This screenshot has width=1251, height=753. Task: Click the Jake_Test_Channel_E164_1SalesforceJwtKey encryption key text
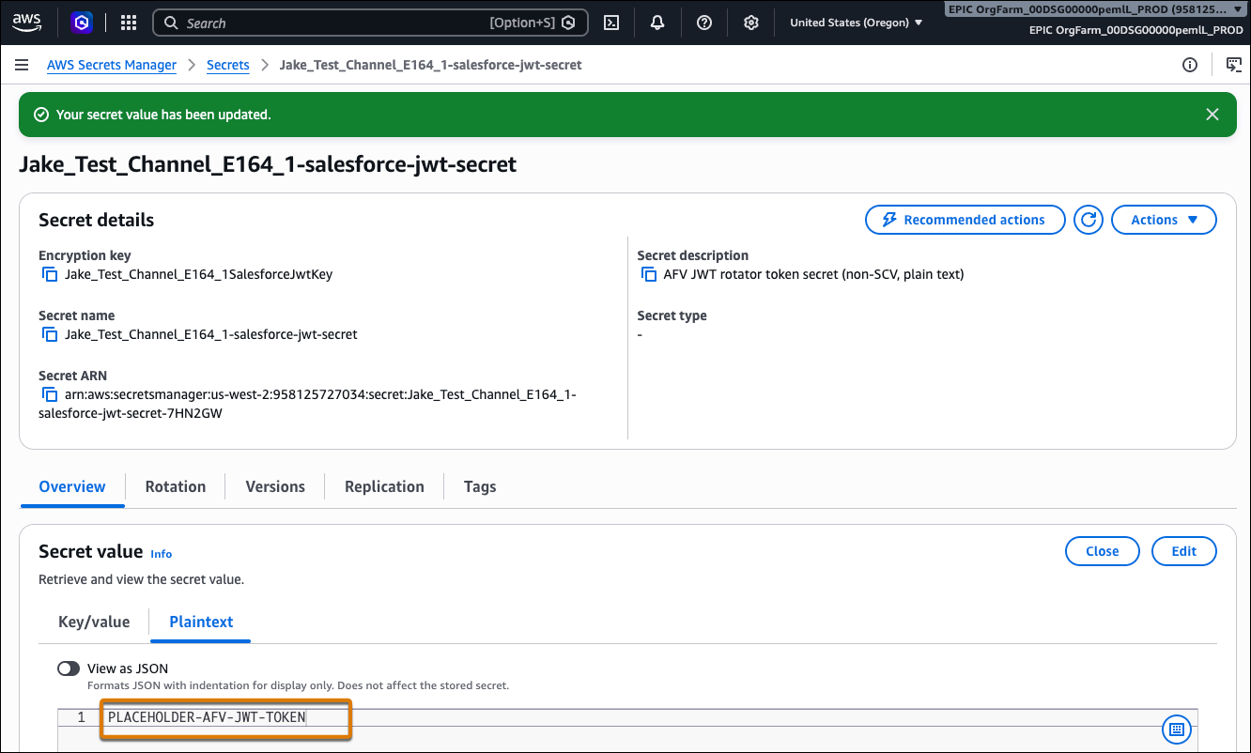[198, 275]
